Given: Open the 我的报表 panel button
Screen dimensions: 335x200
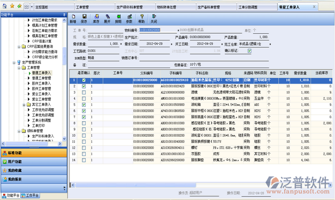Looking at the screenshot, I should click(34, 179).
